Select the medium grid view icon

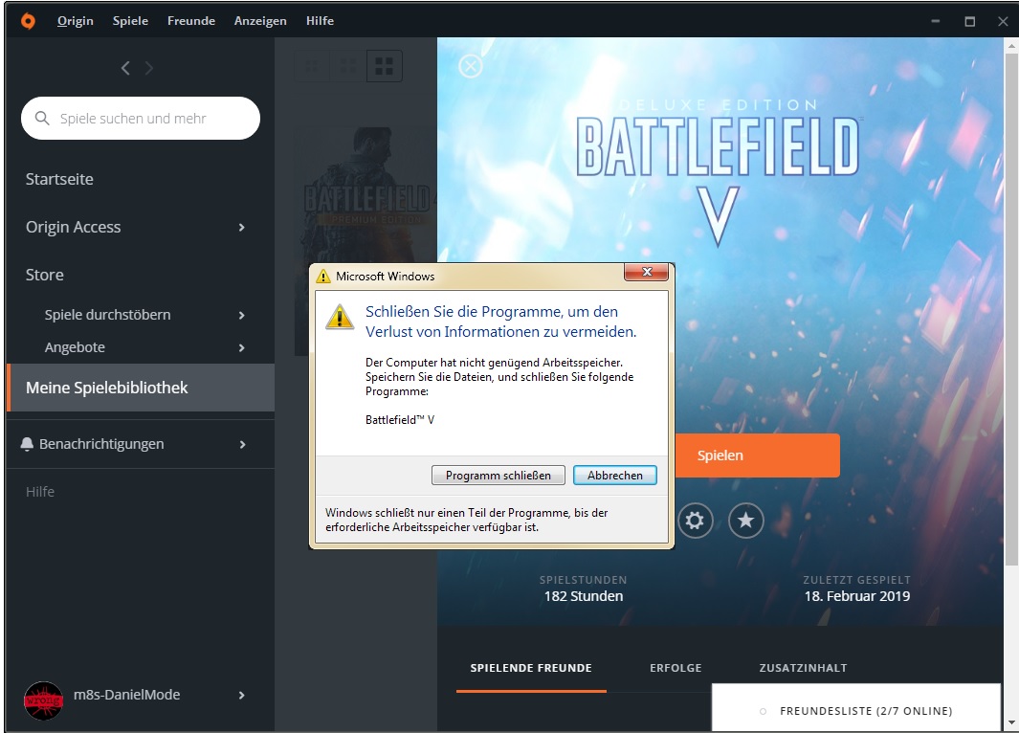coord(348,66)
